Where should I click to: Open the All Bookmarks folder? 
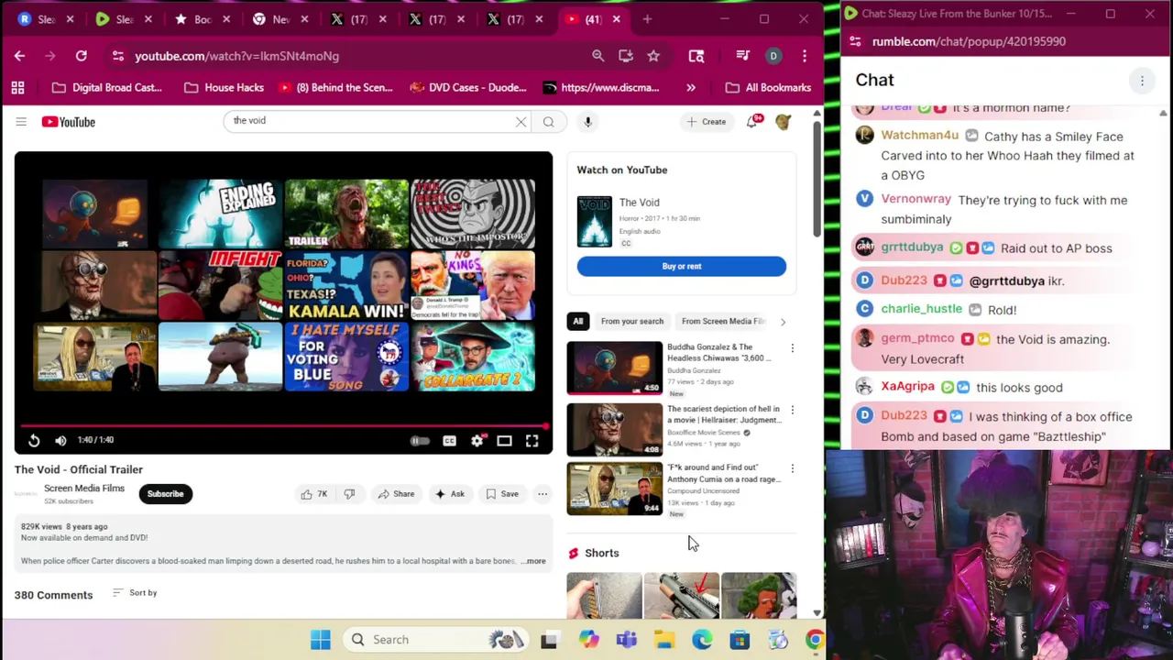click(768, 87)
